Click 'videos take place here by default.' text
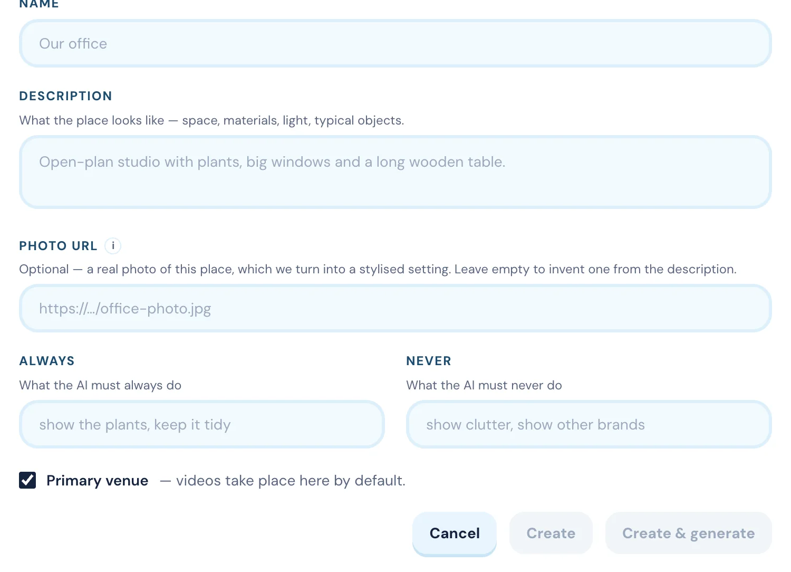The height and width of the screenshot is (572, 791). (291, 481)
